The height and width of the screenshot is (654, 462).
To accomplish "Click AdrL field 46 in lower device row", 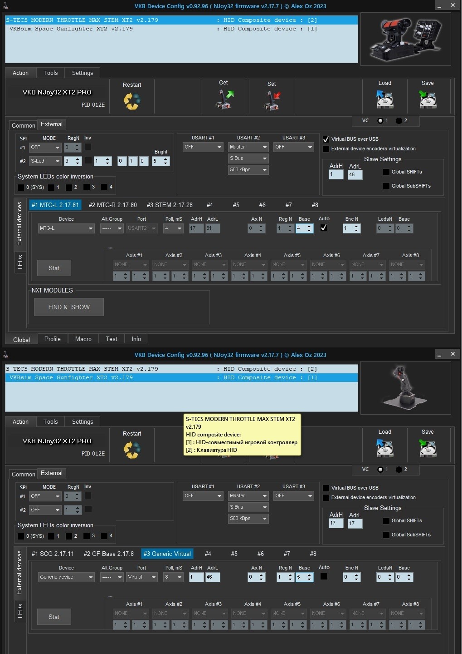I will [x=213, y=577].
